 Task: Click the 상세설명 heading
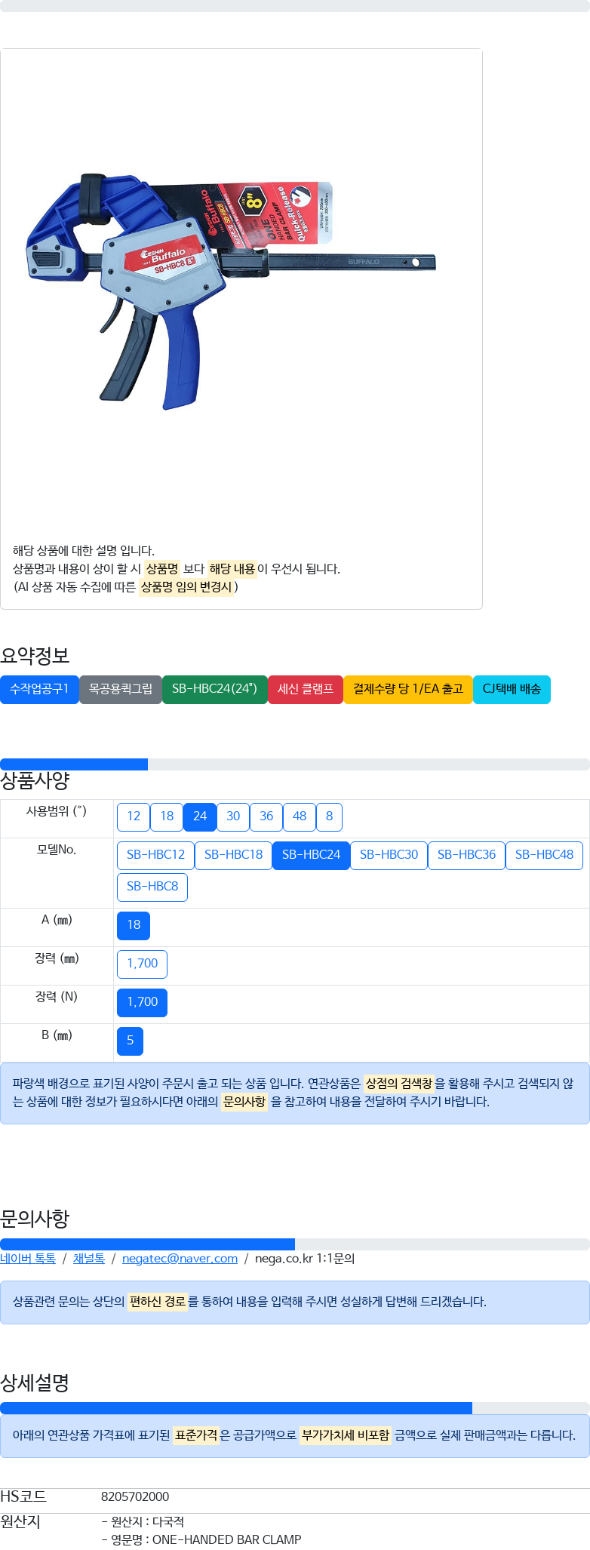pyautogui.click(x=35, y=1383)
